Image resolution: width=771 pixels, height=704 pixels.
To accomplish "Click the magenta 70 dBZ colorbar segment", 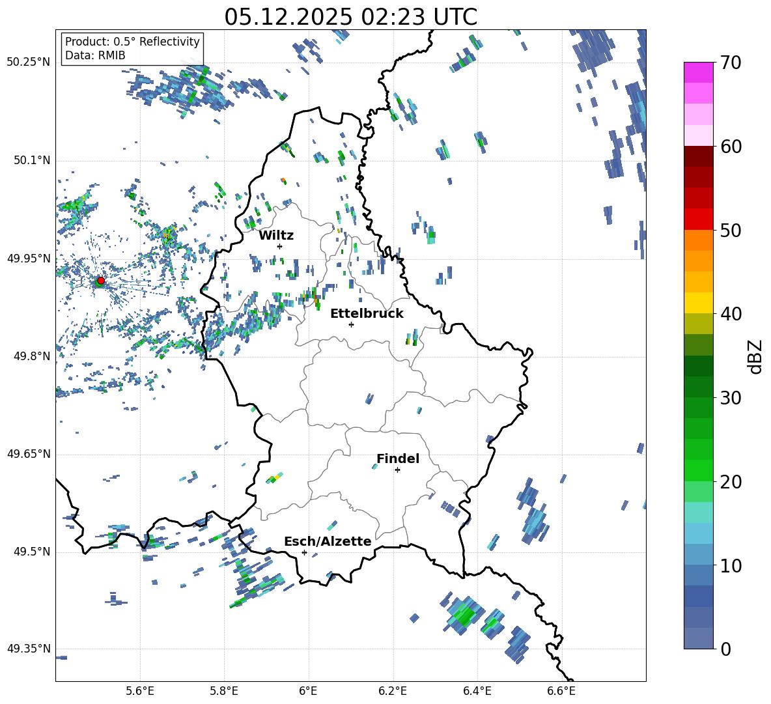I will (x=698, y=72).
